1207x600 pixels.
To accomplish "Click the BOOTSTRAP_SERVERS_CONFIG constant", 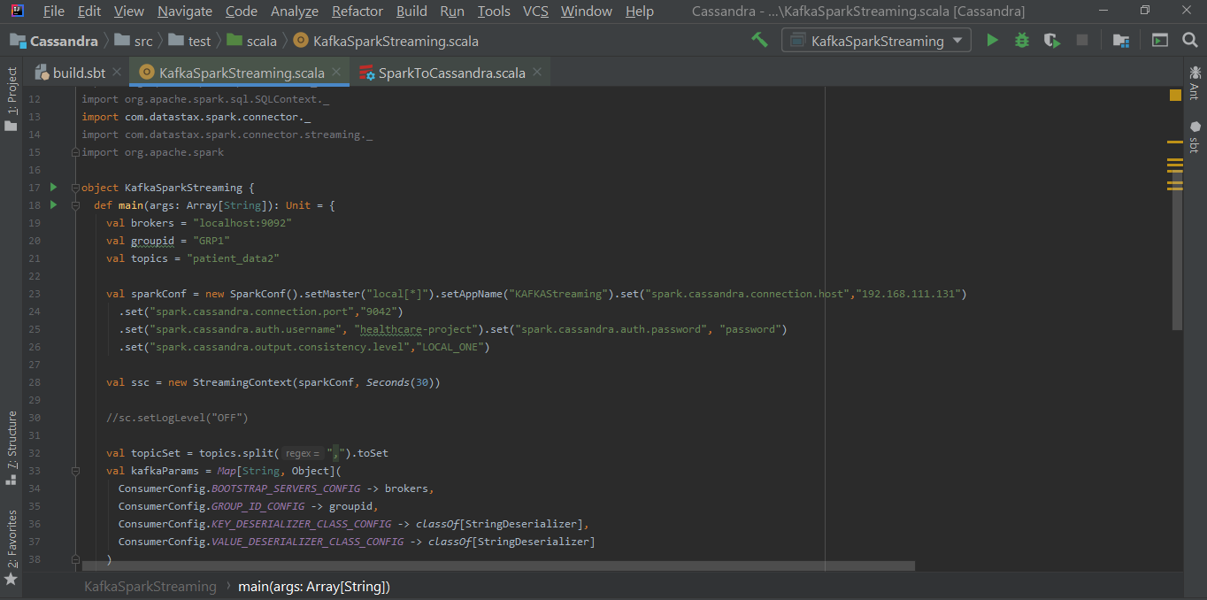I will tap(286, 488).
